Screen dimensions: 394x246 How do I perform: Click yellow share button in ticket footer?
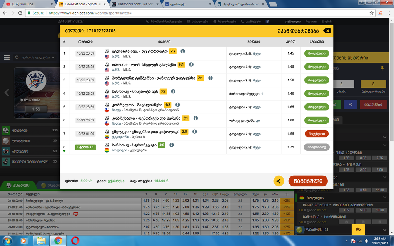(279, 181)
